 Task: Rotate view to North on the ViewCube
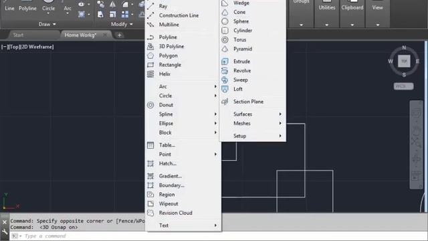(404, 48)
